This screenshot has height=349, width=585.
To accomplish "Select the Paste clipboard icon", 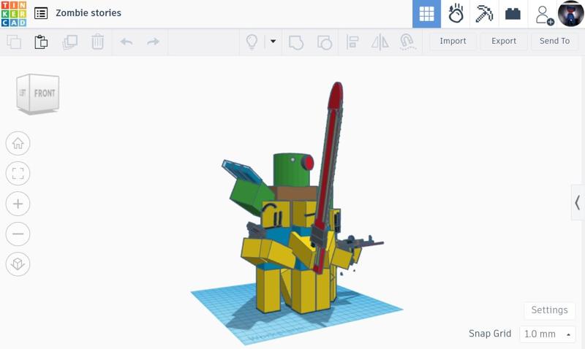I will pyautogui.click(x=41, y=42).
